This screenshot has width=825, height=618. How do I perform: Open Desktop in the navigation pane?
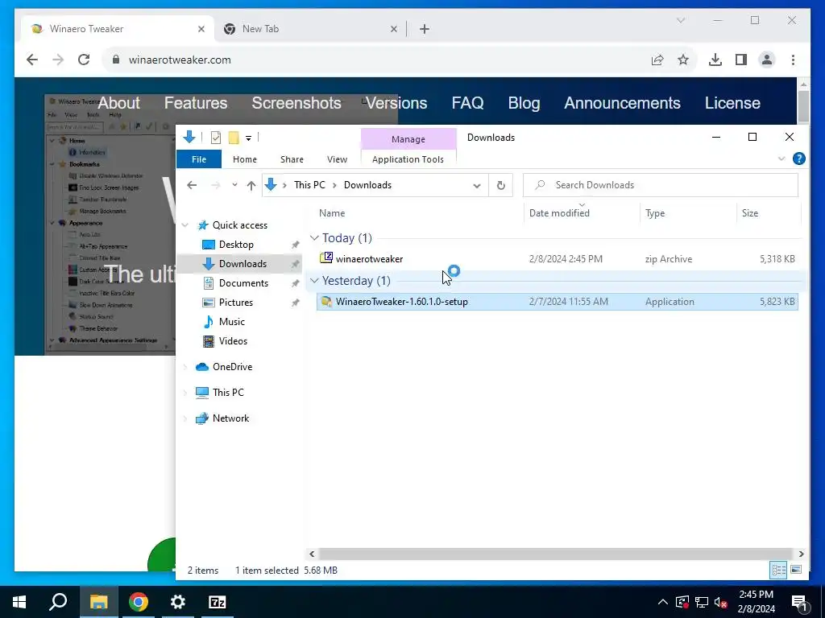(236, 245)
